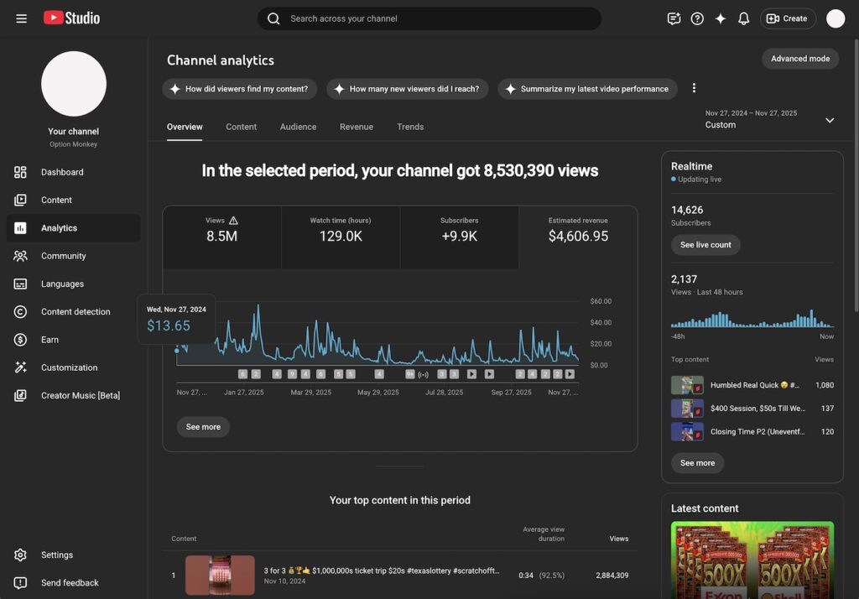
Task: Open the send feedback comment icon in header
Action: (674, 18)
